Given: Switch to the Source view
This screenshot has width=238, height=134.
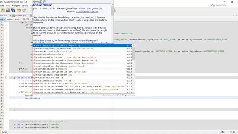Looking at the screenshot, I should pos(3,19).
